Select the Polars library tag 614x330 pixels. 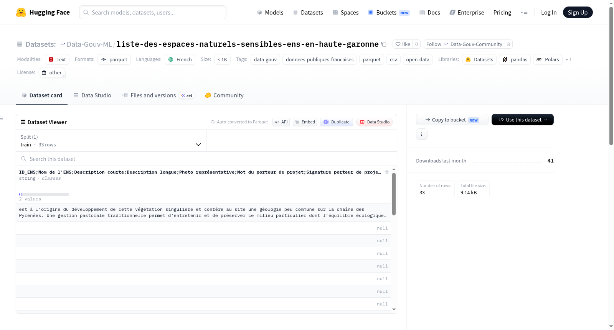click(548, 59)
